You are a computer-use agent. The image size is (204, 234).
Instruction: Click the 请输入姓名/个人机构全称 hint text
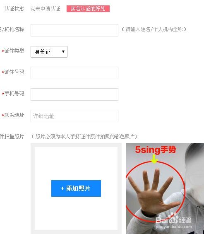(x=154, y=29)
